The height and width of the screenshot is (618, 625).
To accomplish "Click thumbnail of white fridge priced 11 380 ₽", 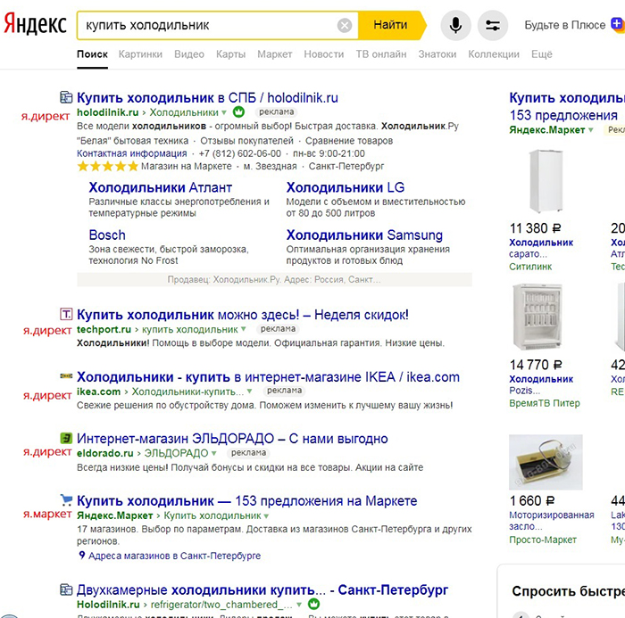I will click(x=546, y=181).
